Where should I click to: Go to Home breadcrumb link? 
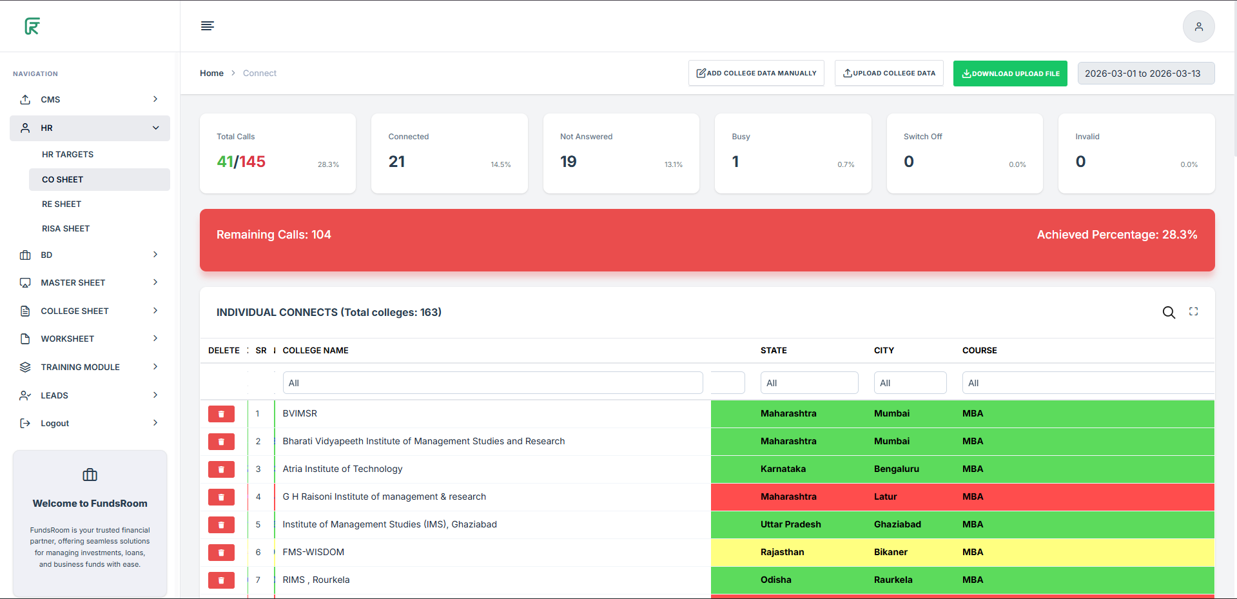coord(211,74)
